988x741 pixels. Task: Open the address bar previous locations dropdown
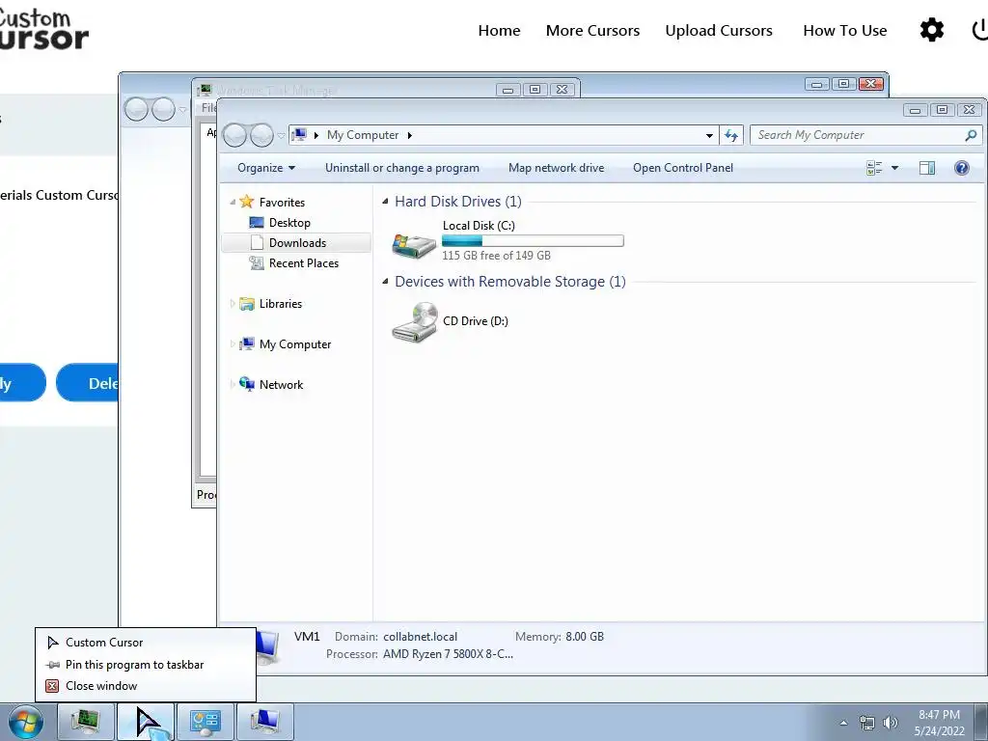[709, 135]
